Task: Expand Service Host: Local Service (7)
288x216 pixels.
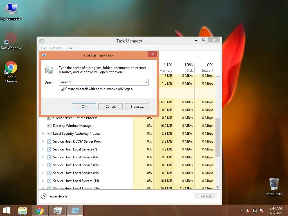Action: tap(43, 149)
